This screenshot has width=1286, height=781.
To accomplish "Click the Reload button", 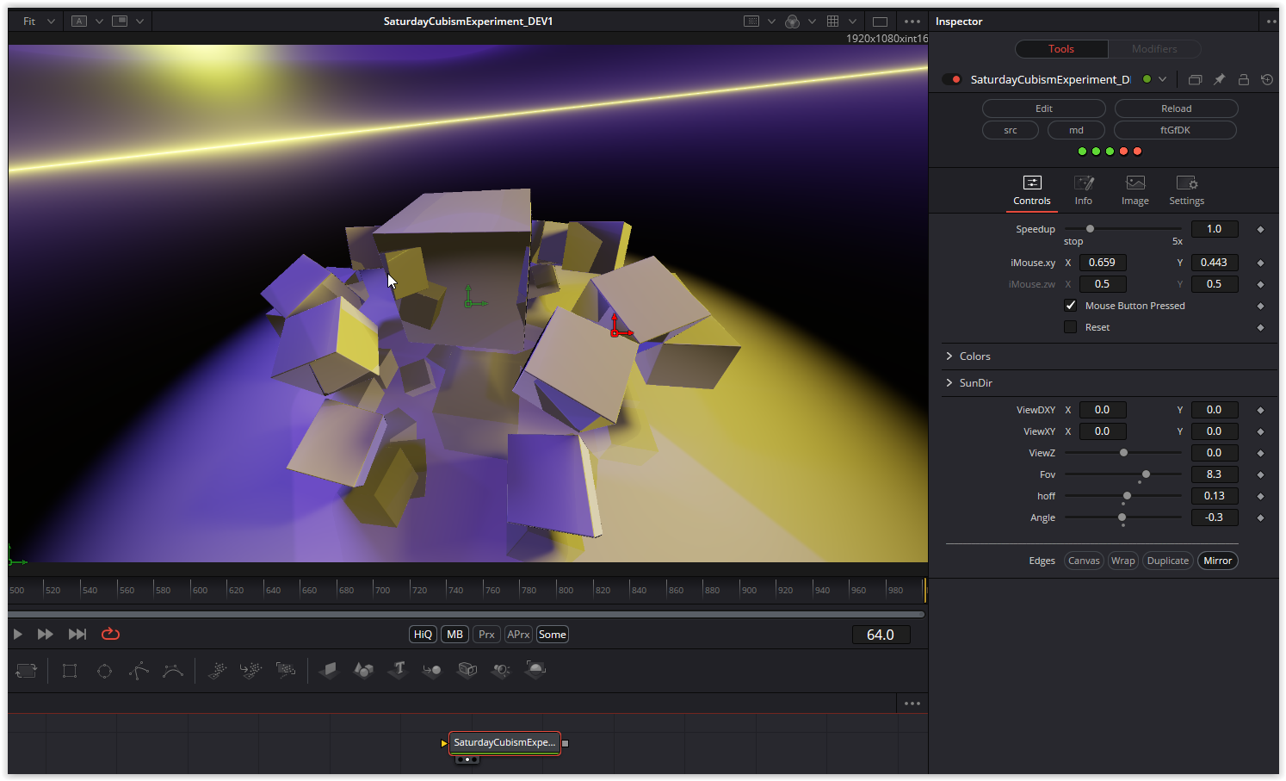I will [x=1176, y=108].
